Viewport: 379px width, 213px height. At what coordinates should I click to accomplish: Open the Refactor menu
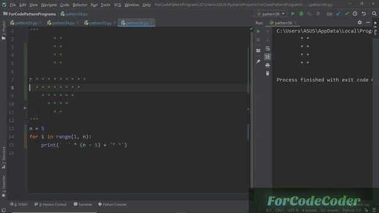click(80, 5)
